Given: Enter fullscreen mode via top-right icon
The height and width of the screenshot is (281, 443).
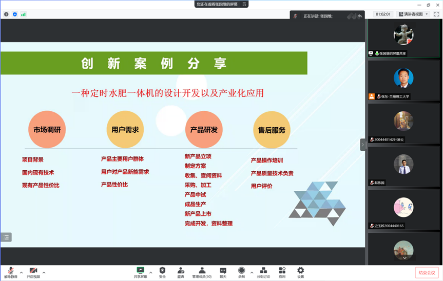Looking at the screenshot, I should point(436,14).
